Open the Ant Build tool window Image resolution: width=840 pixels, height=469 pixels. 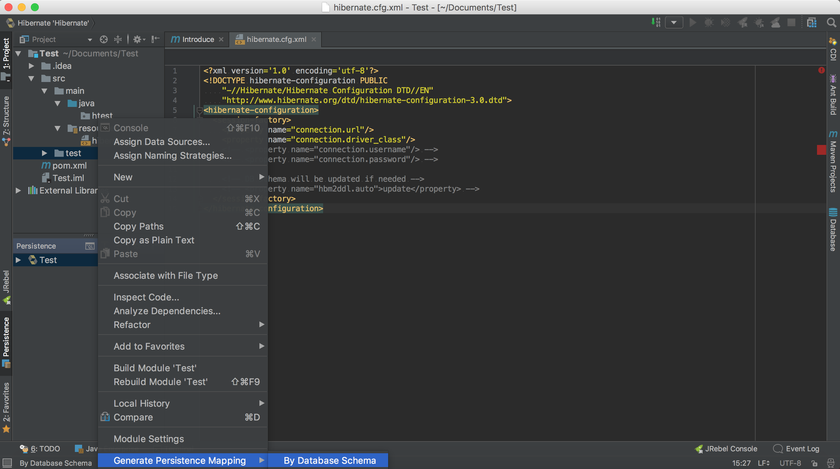tap(833, 95)
